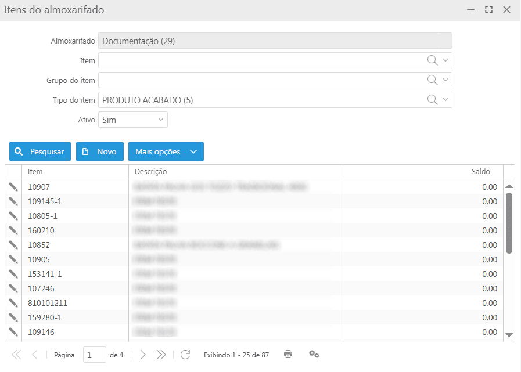Open search magnifier in the Item field
521x372 pixels.
(x=432, y=60)
